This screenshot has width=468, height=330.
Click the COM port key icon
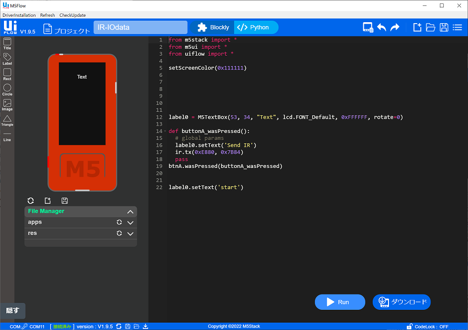[25, 327]
